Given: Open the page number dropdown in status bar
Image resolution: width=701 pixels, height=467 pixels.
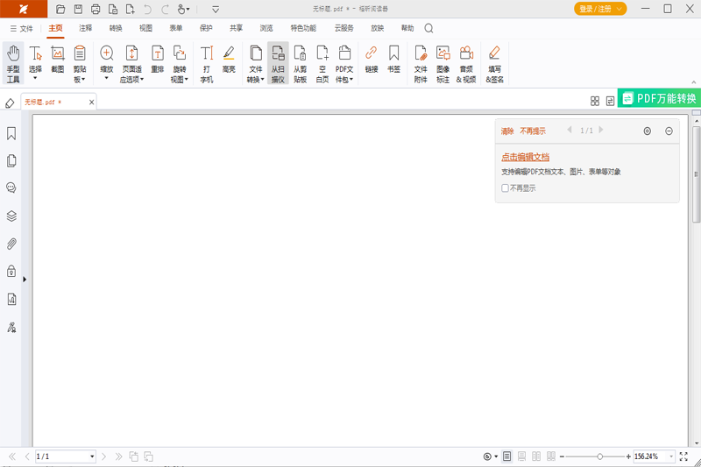Looking at the screenshot, I should pos(92,456).
